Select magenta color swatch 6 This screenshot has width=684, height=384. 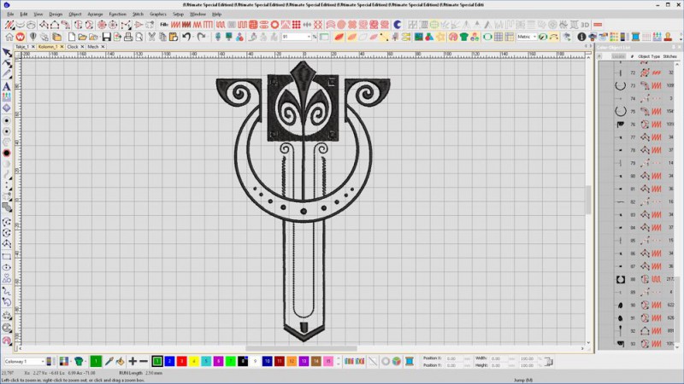(x=219, y=361)
